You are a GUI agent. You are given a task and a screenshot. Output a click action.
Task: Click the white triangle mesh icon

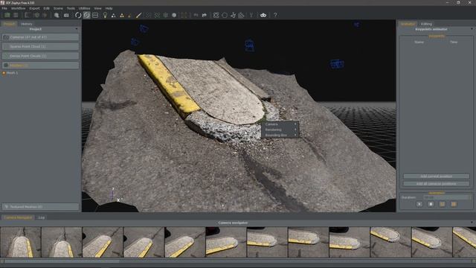[113, 16]
